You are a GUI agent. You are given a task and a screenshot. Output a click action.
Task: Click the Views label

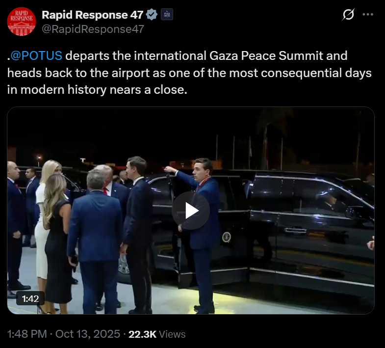pyautogui.click(x=172, y=334)
